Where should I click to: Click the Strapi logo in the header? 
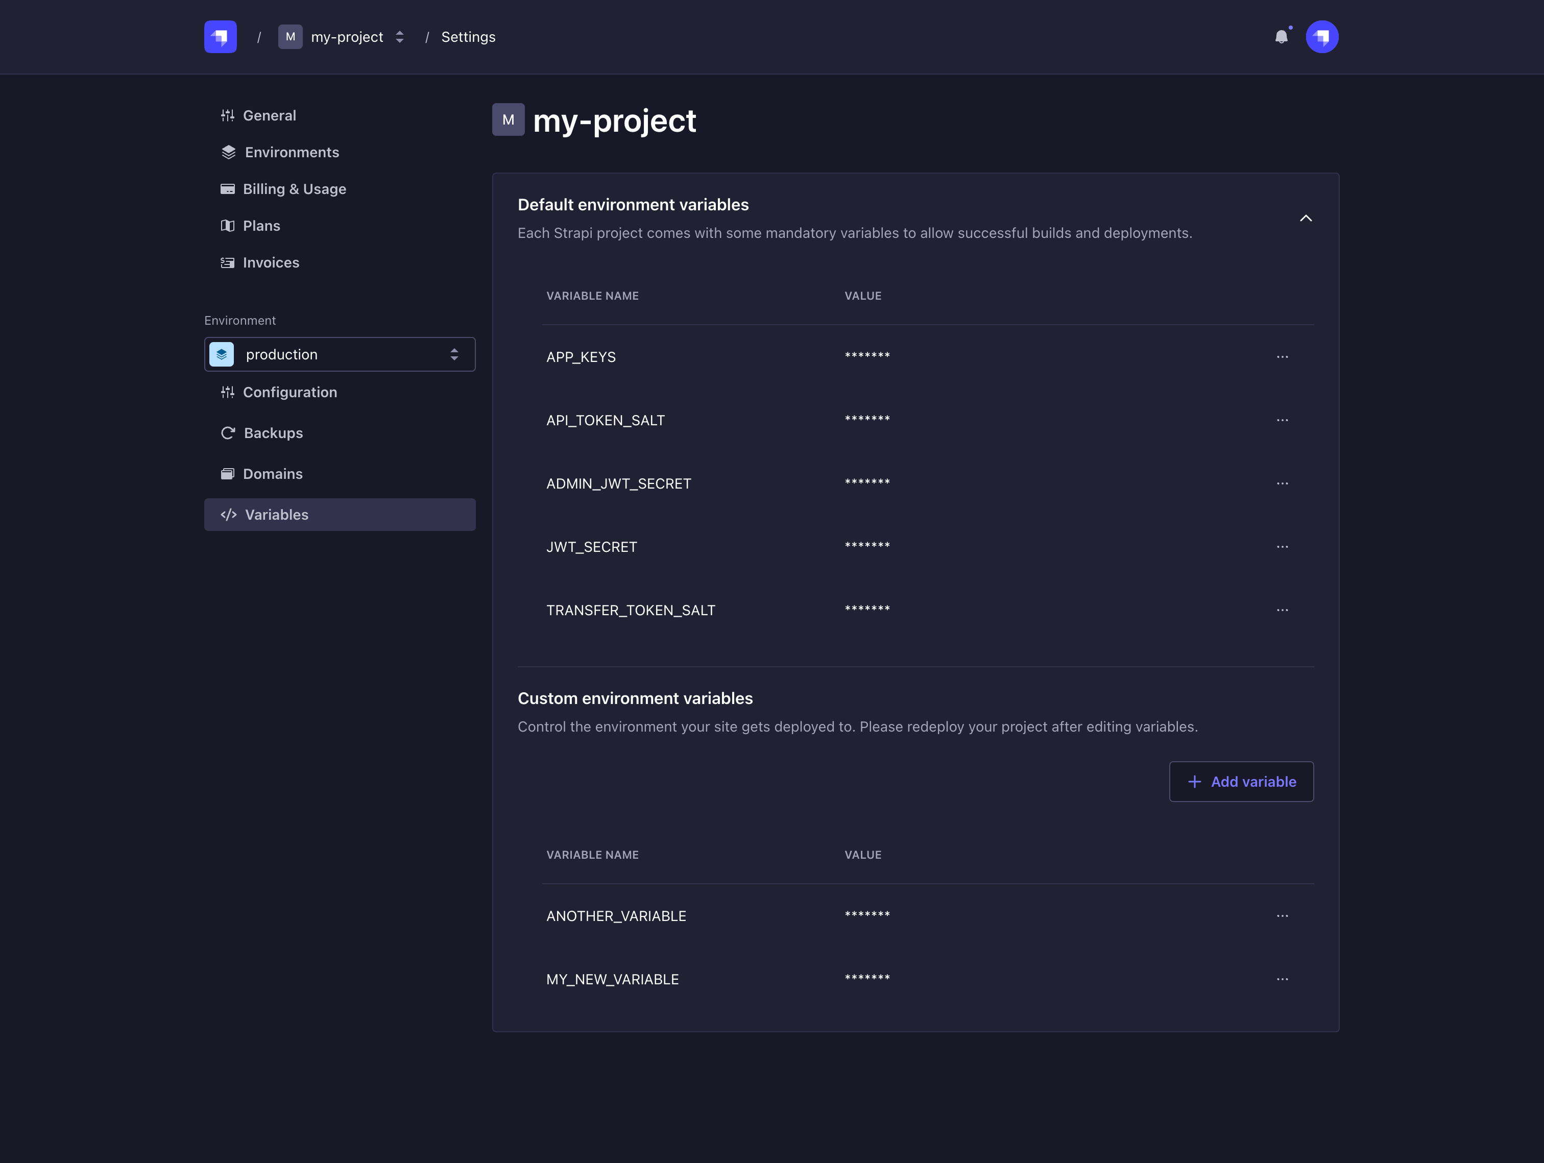(x=220, y=37)
